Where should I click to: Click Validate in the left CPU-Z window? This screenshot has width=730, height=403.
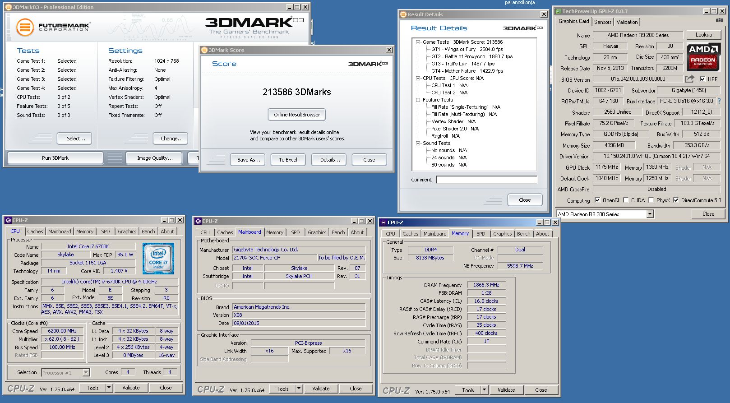point(131,388)
